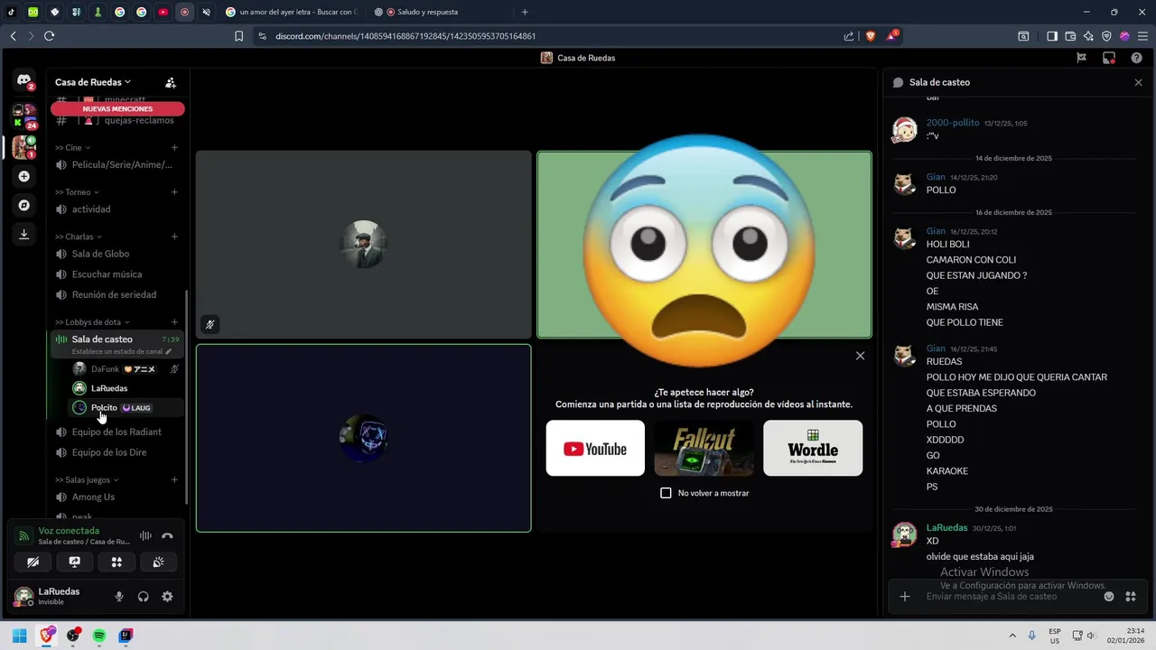Close the Sala de casteo chat panel
This screenshot has width=1156, height=650.
pyautogui.click(x=1138, y=82)
